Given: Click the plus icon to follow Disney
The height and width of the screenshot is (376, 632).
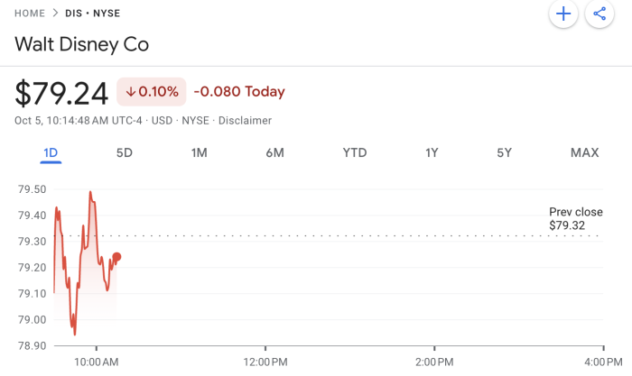Looking at the screenshot, I should pos(563,14).
